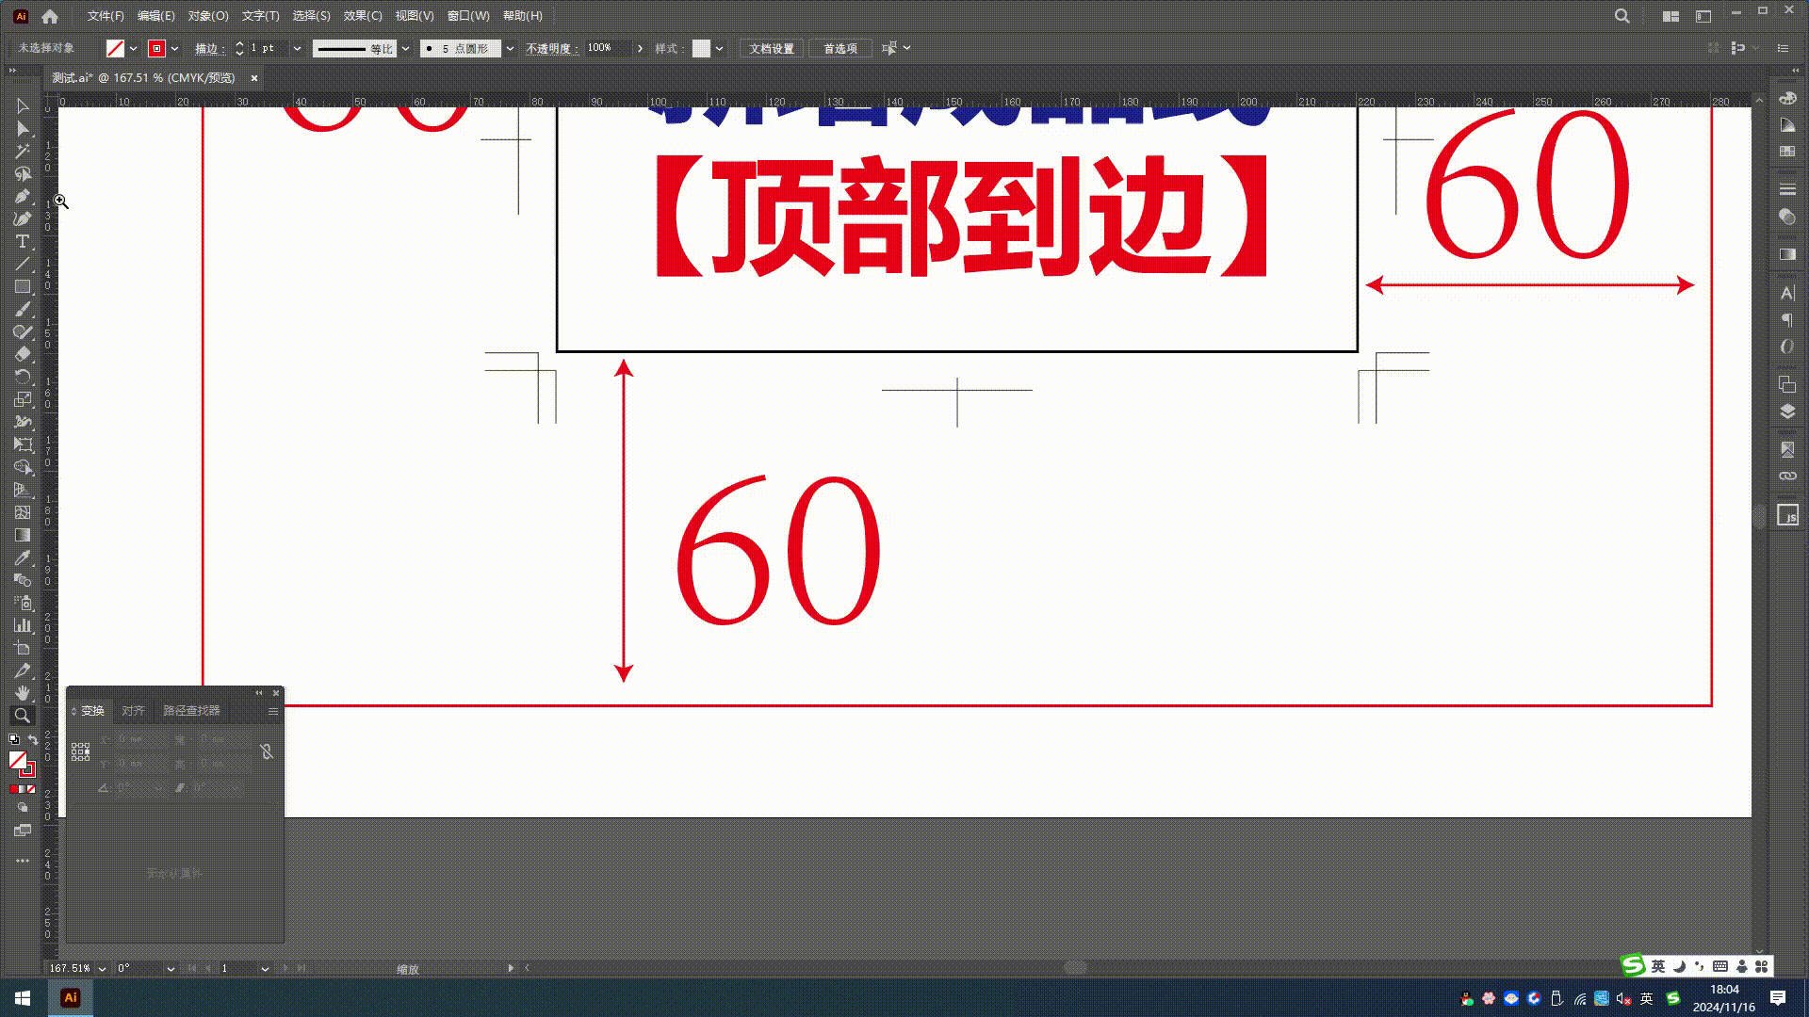The image size is (1809, 1017).
Task: Activate the Type tool
Action: pos(24,240)
